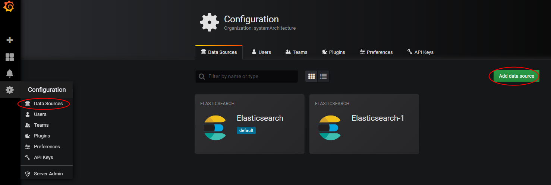Click the logo on the Elasticsearch-1 card
Viewport: 551px width, 185px height.
(329, 128)
